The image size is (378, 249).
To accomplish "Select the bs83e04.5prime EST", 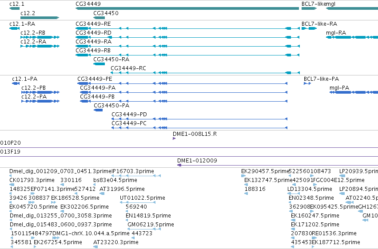I will pyautogui.click(x=95, y=185).
